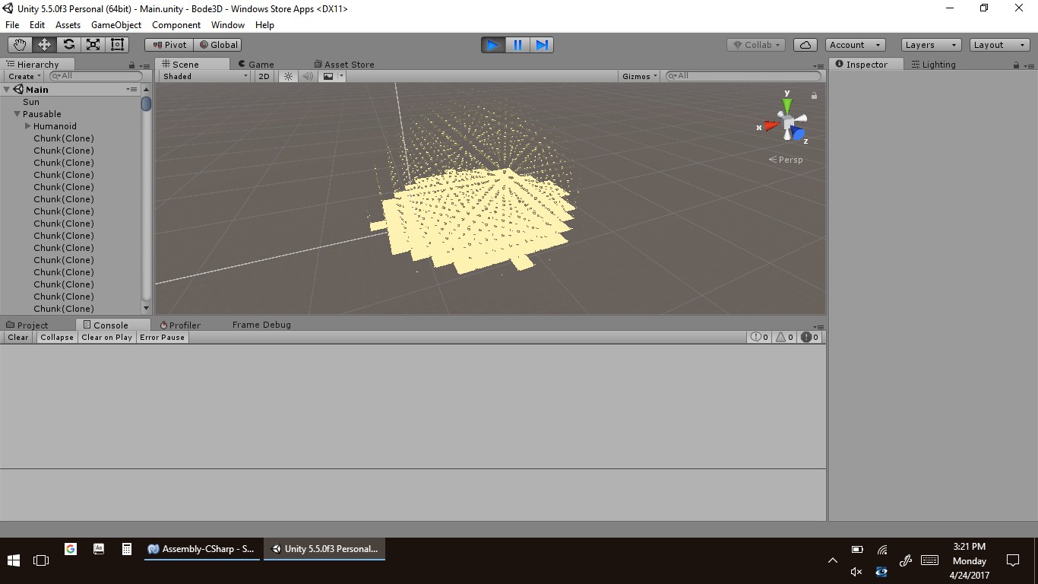Open the cloud services icon
The image size is (1038, 584).
click(x=805, y=45)
